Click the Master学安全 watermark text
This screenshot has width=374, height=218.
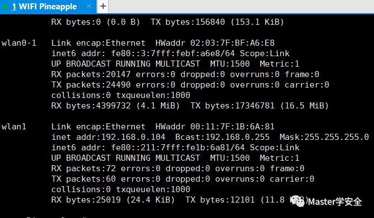tap(335, 202)
